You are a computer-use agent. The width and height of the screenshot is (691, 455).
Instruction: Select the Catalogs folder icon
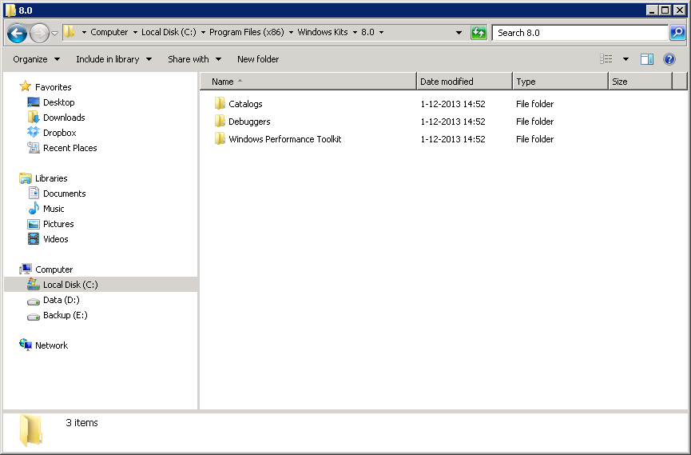220,103
